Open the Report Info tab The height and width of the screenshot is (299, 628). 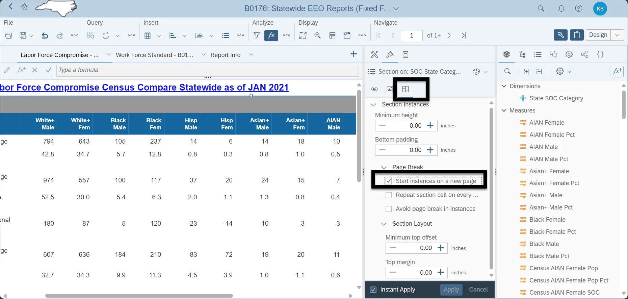click(x=225, y=55)
